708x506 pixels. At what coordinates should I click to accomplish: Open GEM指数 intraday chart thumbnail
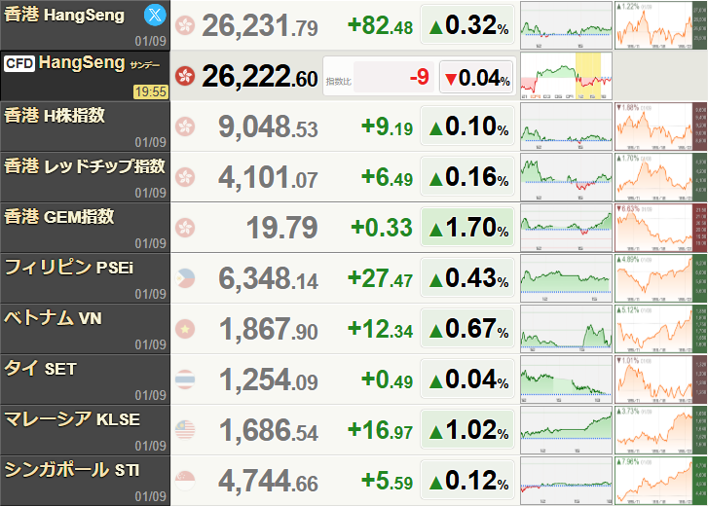pos(566,228)
